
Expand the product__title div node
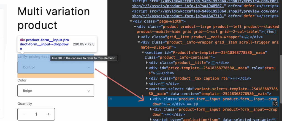click(147, 63)
